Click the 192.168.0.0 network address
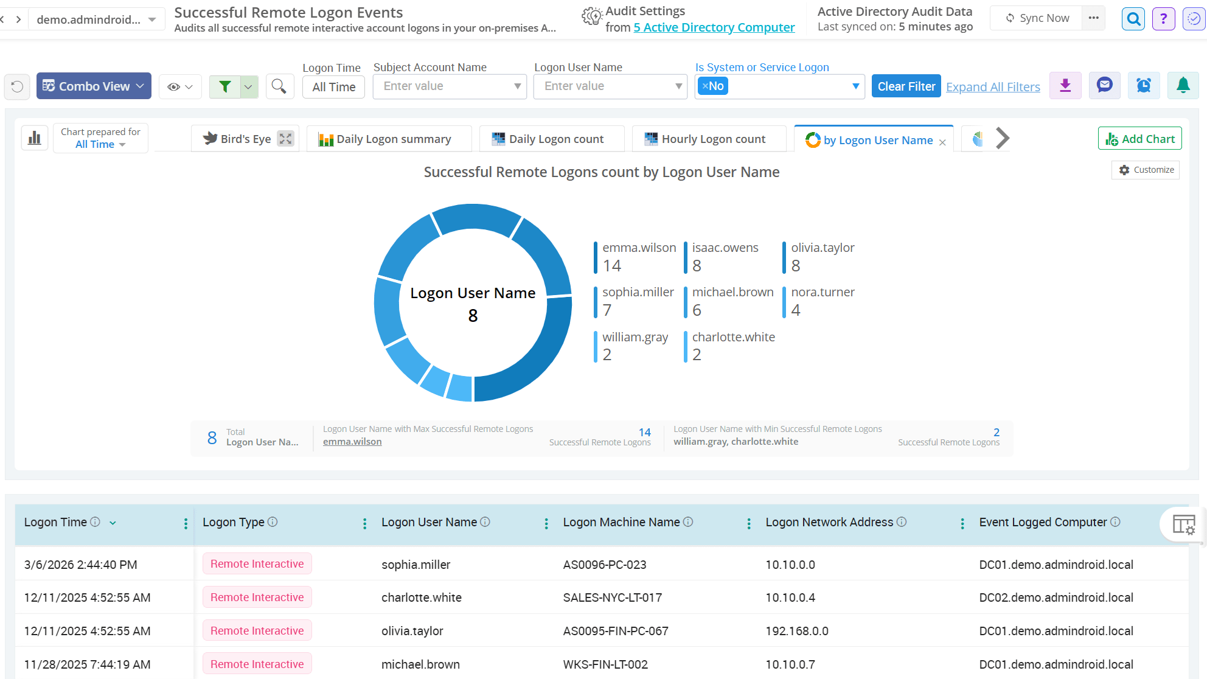 click(x=797, y=631)
